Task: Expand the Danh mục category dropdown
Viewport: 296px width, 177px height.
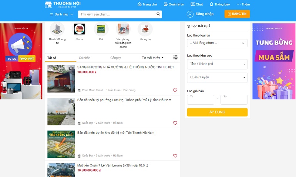Action: point(61,14)
